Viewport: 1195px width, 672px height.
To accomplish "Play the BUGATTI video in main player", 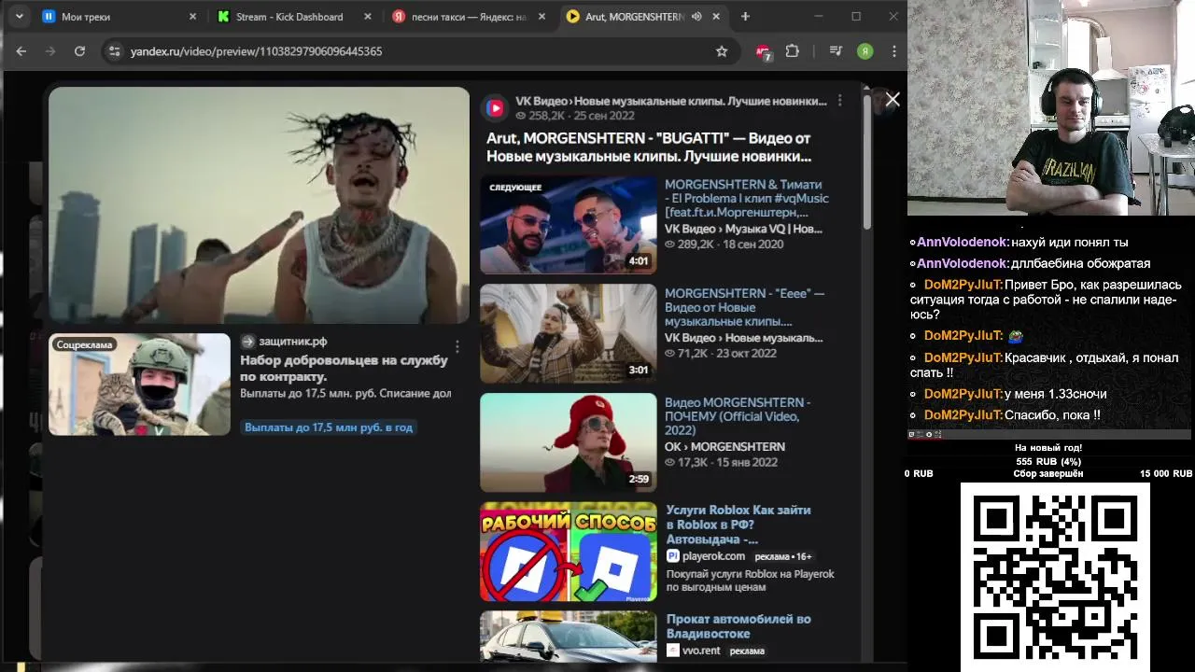I will click(259, 205).
